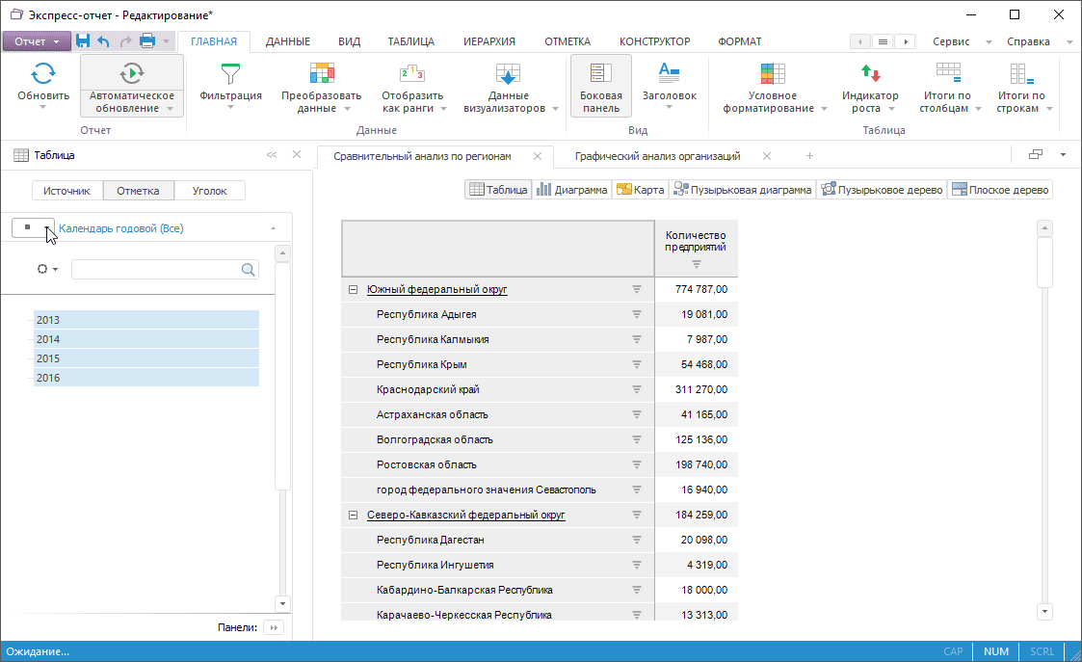1082x662 pixels.
Task: Click the Conditional formatting (Условное форматирование) icon
Action: 773,74
